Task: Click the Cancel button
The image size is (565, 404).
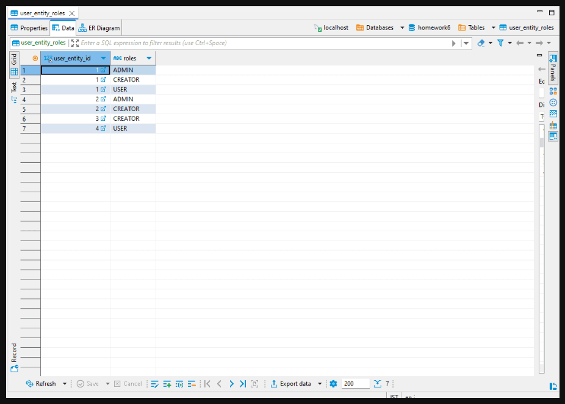Action: point(128,384)
